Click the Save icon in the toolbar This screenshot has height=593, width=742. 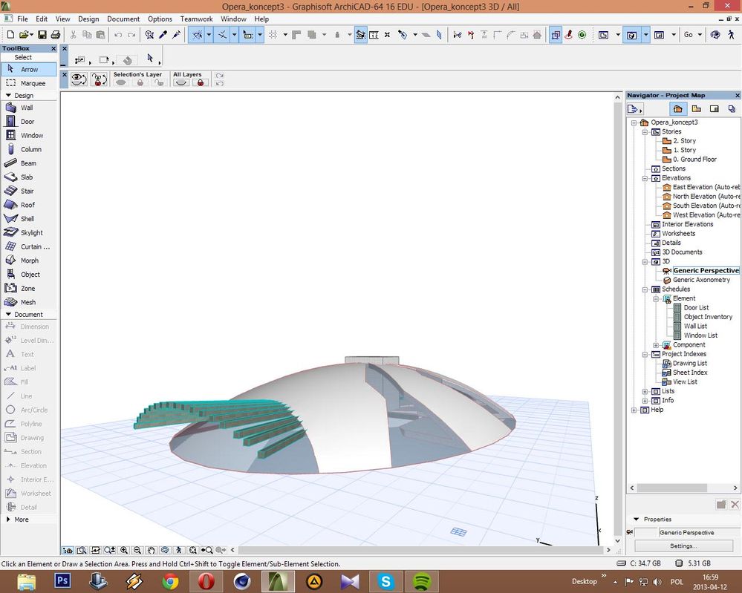point(42,35)
